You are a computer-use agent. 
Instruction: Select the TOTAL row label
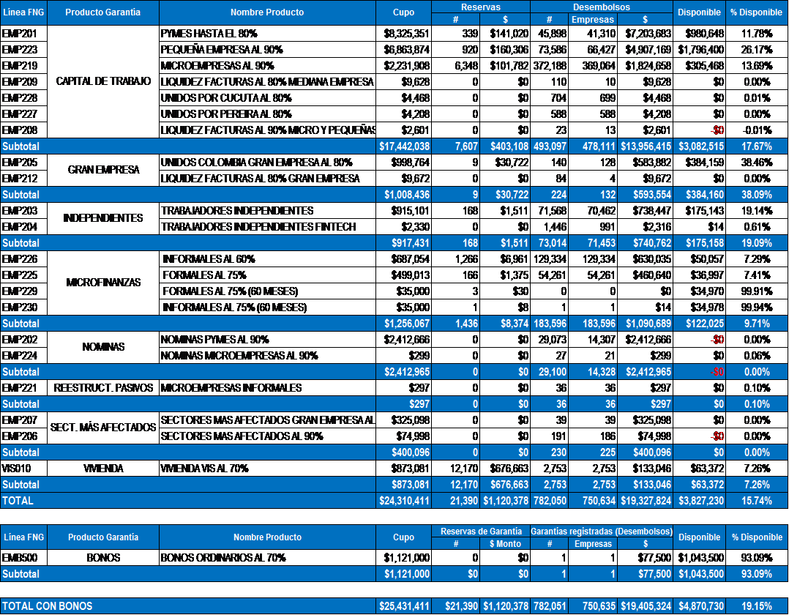18,501
